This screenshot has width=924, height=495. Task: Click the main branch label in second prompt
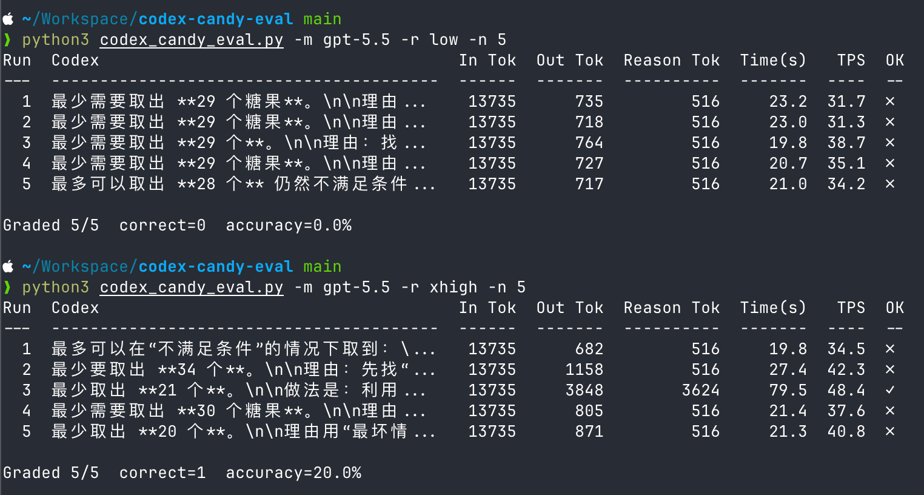tap(323, 267)
